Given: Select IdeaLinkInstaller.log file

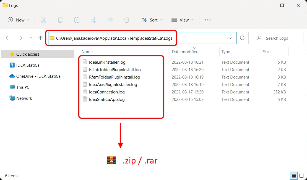Looking at the screenshot, I should [107, 62].
